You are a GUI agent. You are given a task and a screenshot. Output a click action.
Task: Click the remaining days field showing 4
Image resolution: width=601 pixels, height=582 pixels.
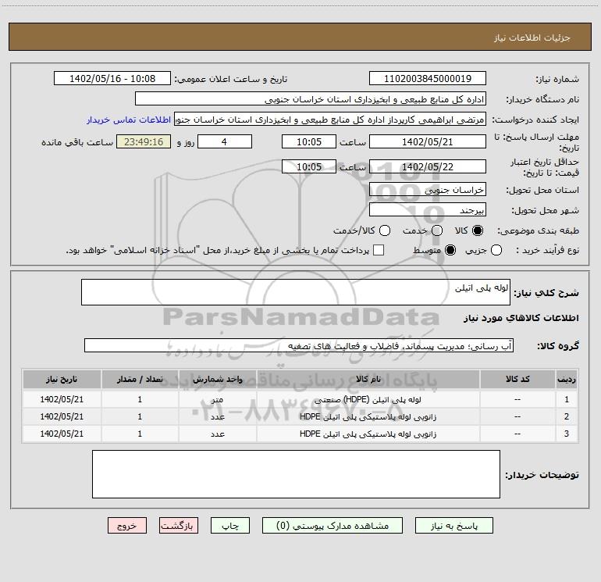pyautogui.click(x=225, y=141)
